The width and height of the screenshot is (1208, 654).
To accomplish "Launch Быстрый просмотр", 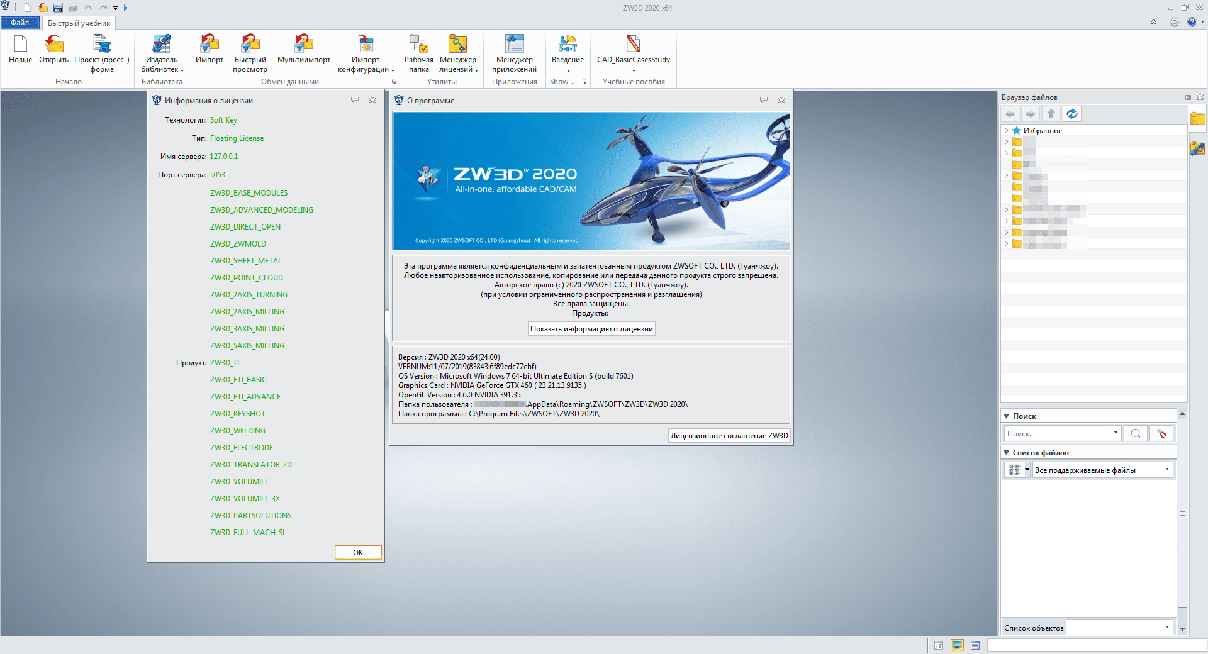I will pyautogui.click(x=250, y=54).
